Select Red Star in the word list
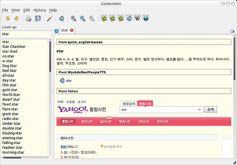Image resolution: width=237 pixels, height=165 pixels. 9,71
